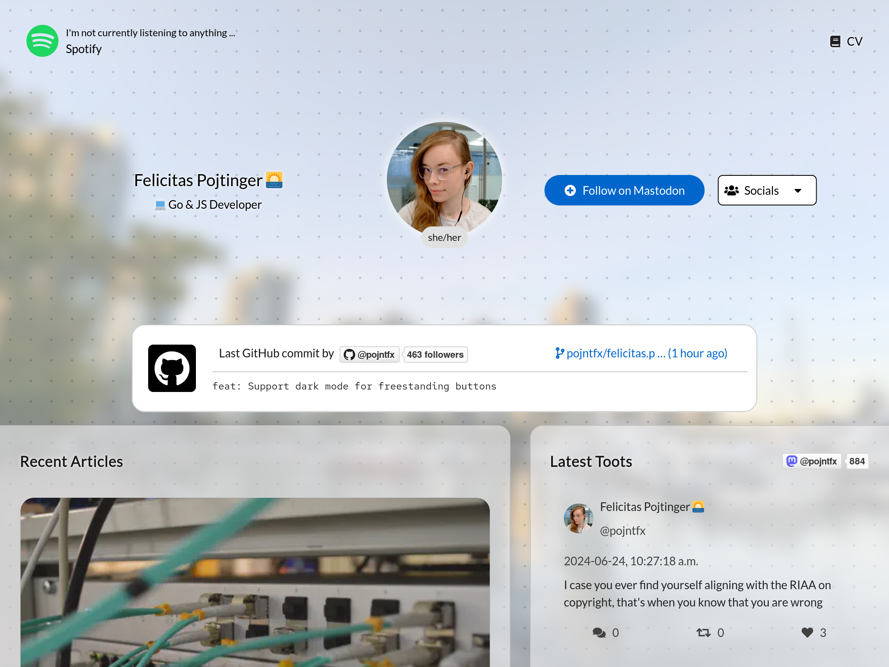Click the @pojntfx handle in the toot
The width and height of the screenshot is (889, 667).
coord(623,530)
